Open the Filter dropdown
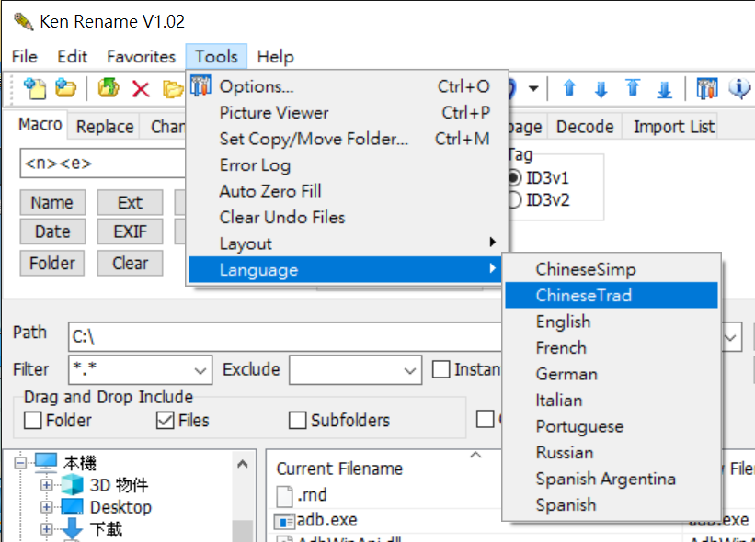This screenshot has width=755, height=542. (x=200, y=370)
